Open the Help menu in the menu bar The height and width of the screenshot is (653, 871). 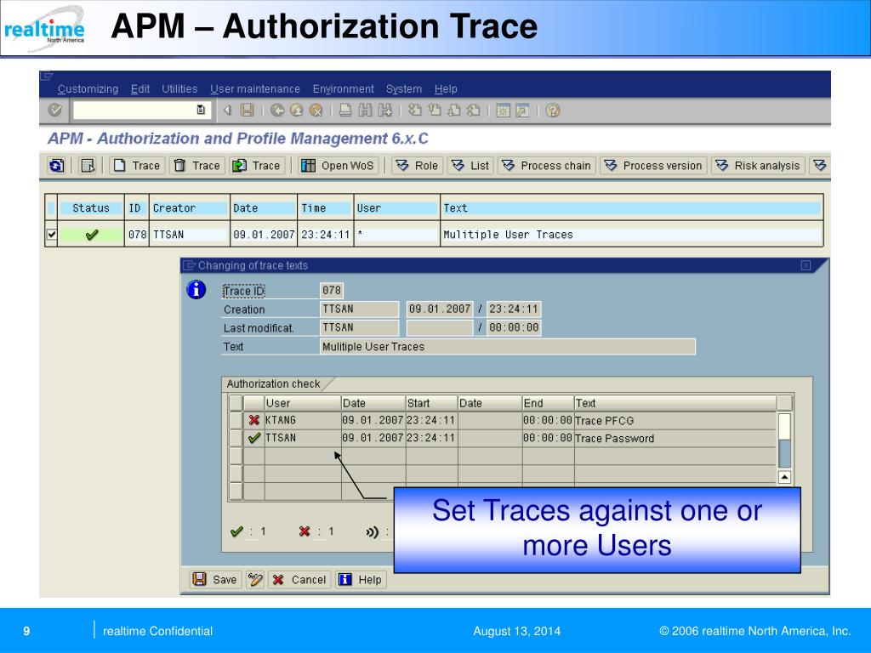coord(446,88)
